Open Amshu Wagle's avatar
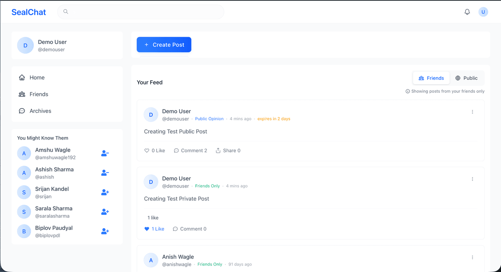Image resolution: width=501 pixels, height=272 pixels. pyautogui.click(x=24, y=153)
